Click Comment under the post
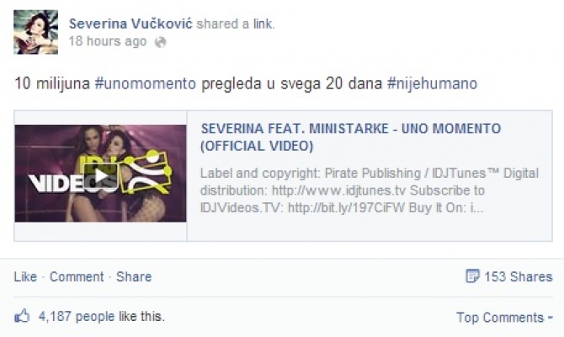This screenshot has height=337, width=564. pos(77,276)
